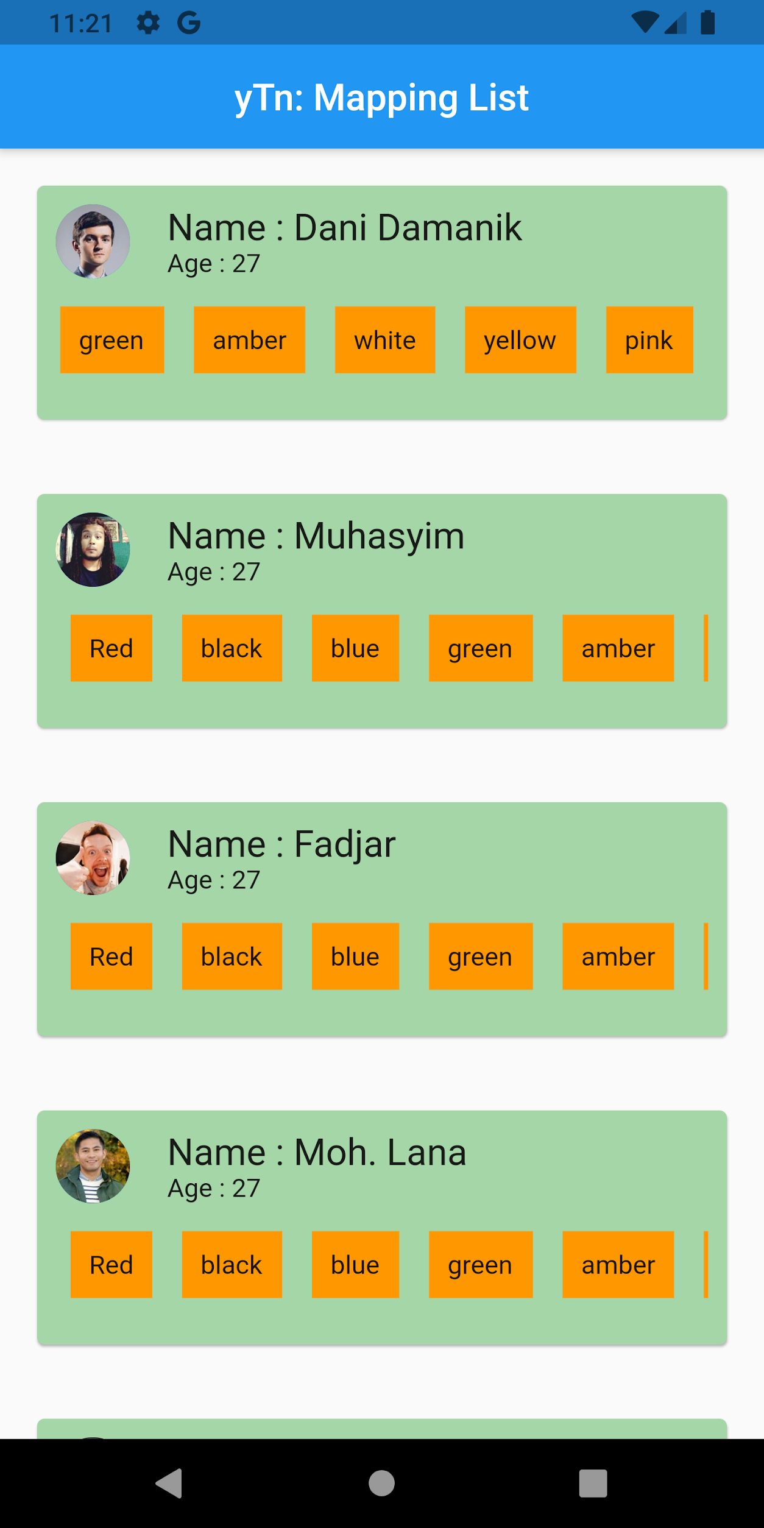The width and height of the screenshot is (764, 1528).
Task: Tap the Google G icon in the status bar
Action: [190, 22]
